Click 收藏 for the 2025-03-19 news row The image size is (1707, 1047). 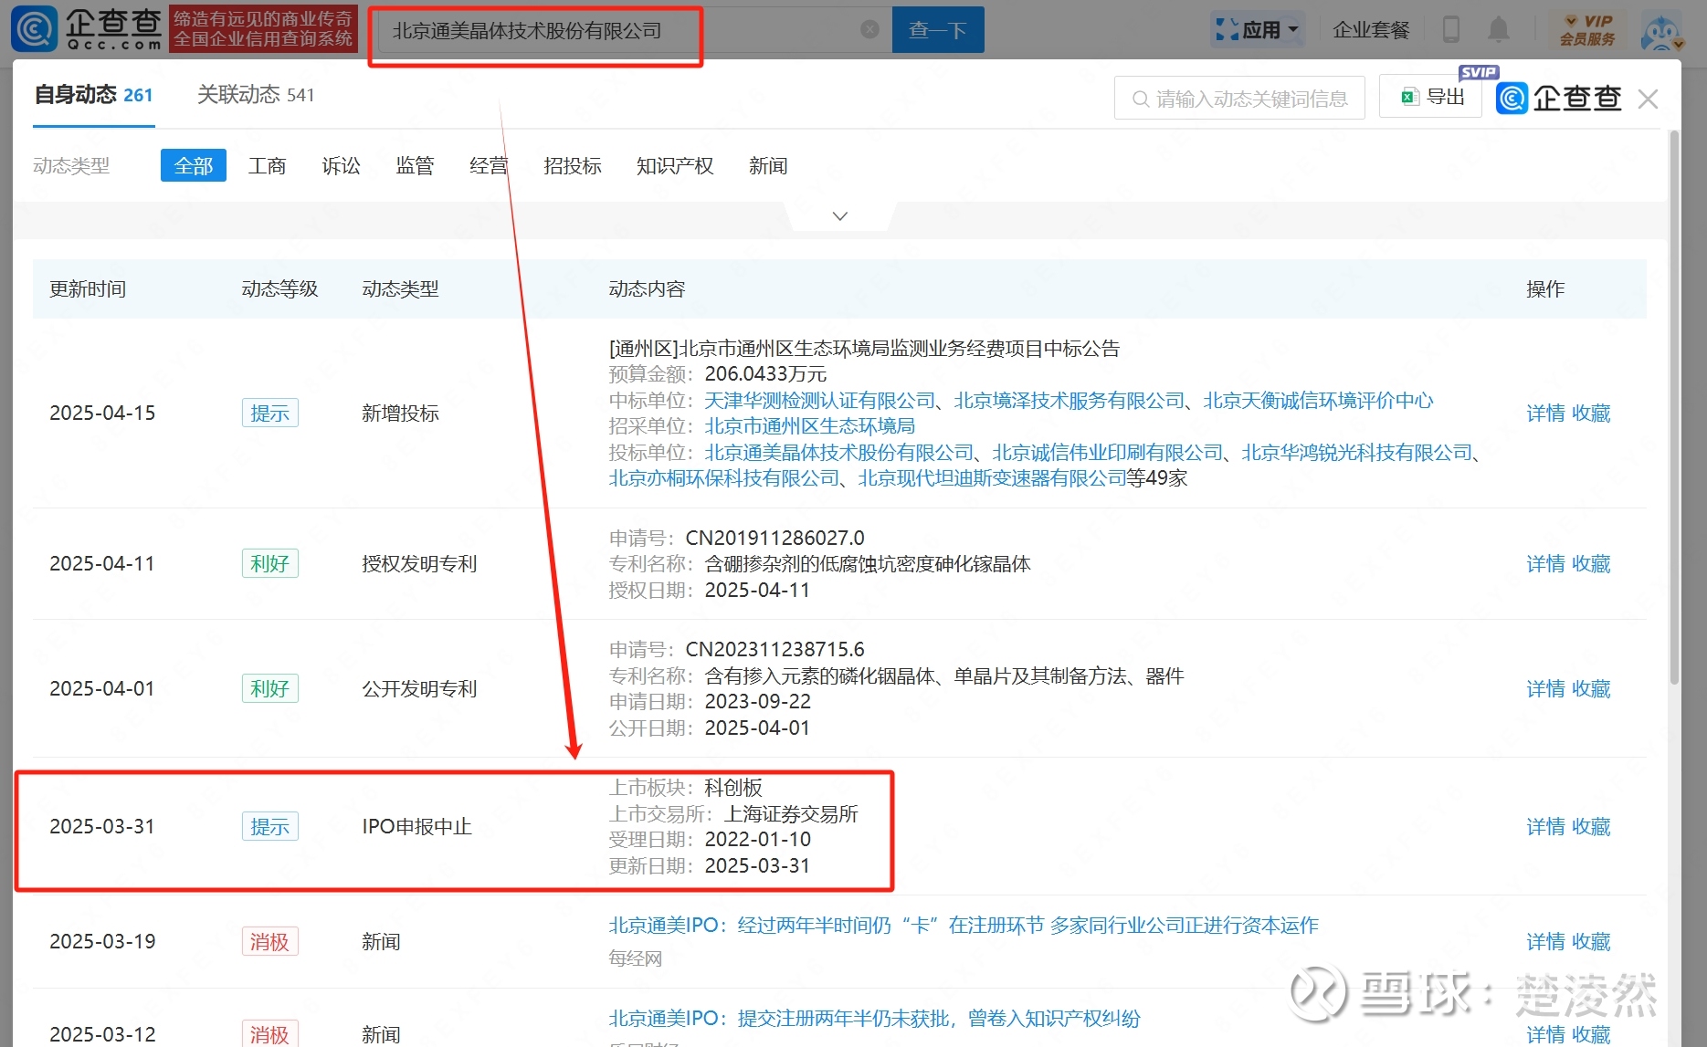coord(1591,942)
